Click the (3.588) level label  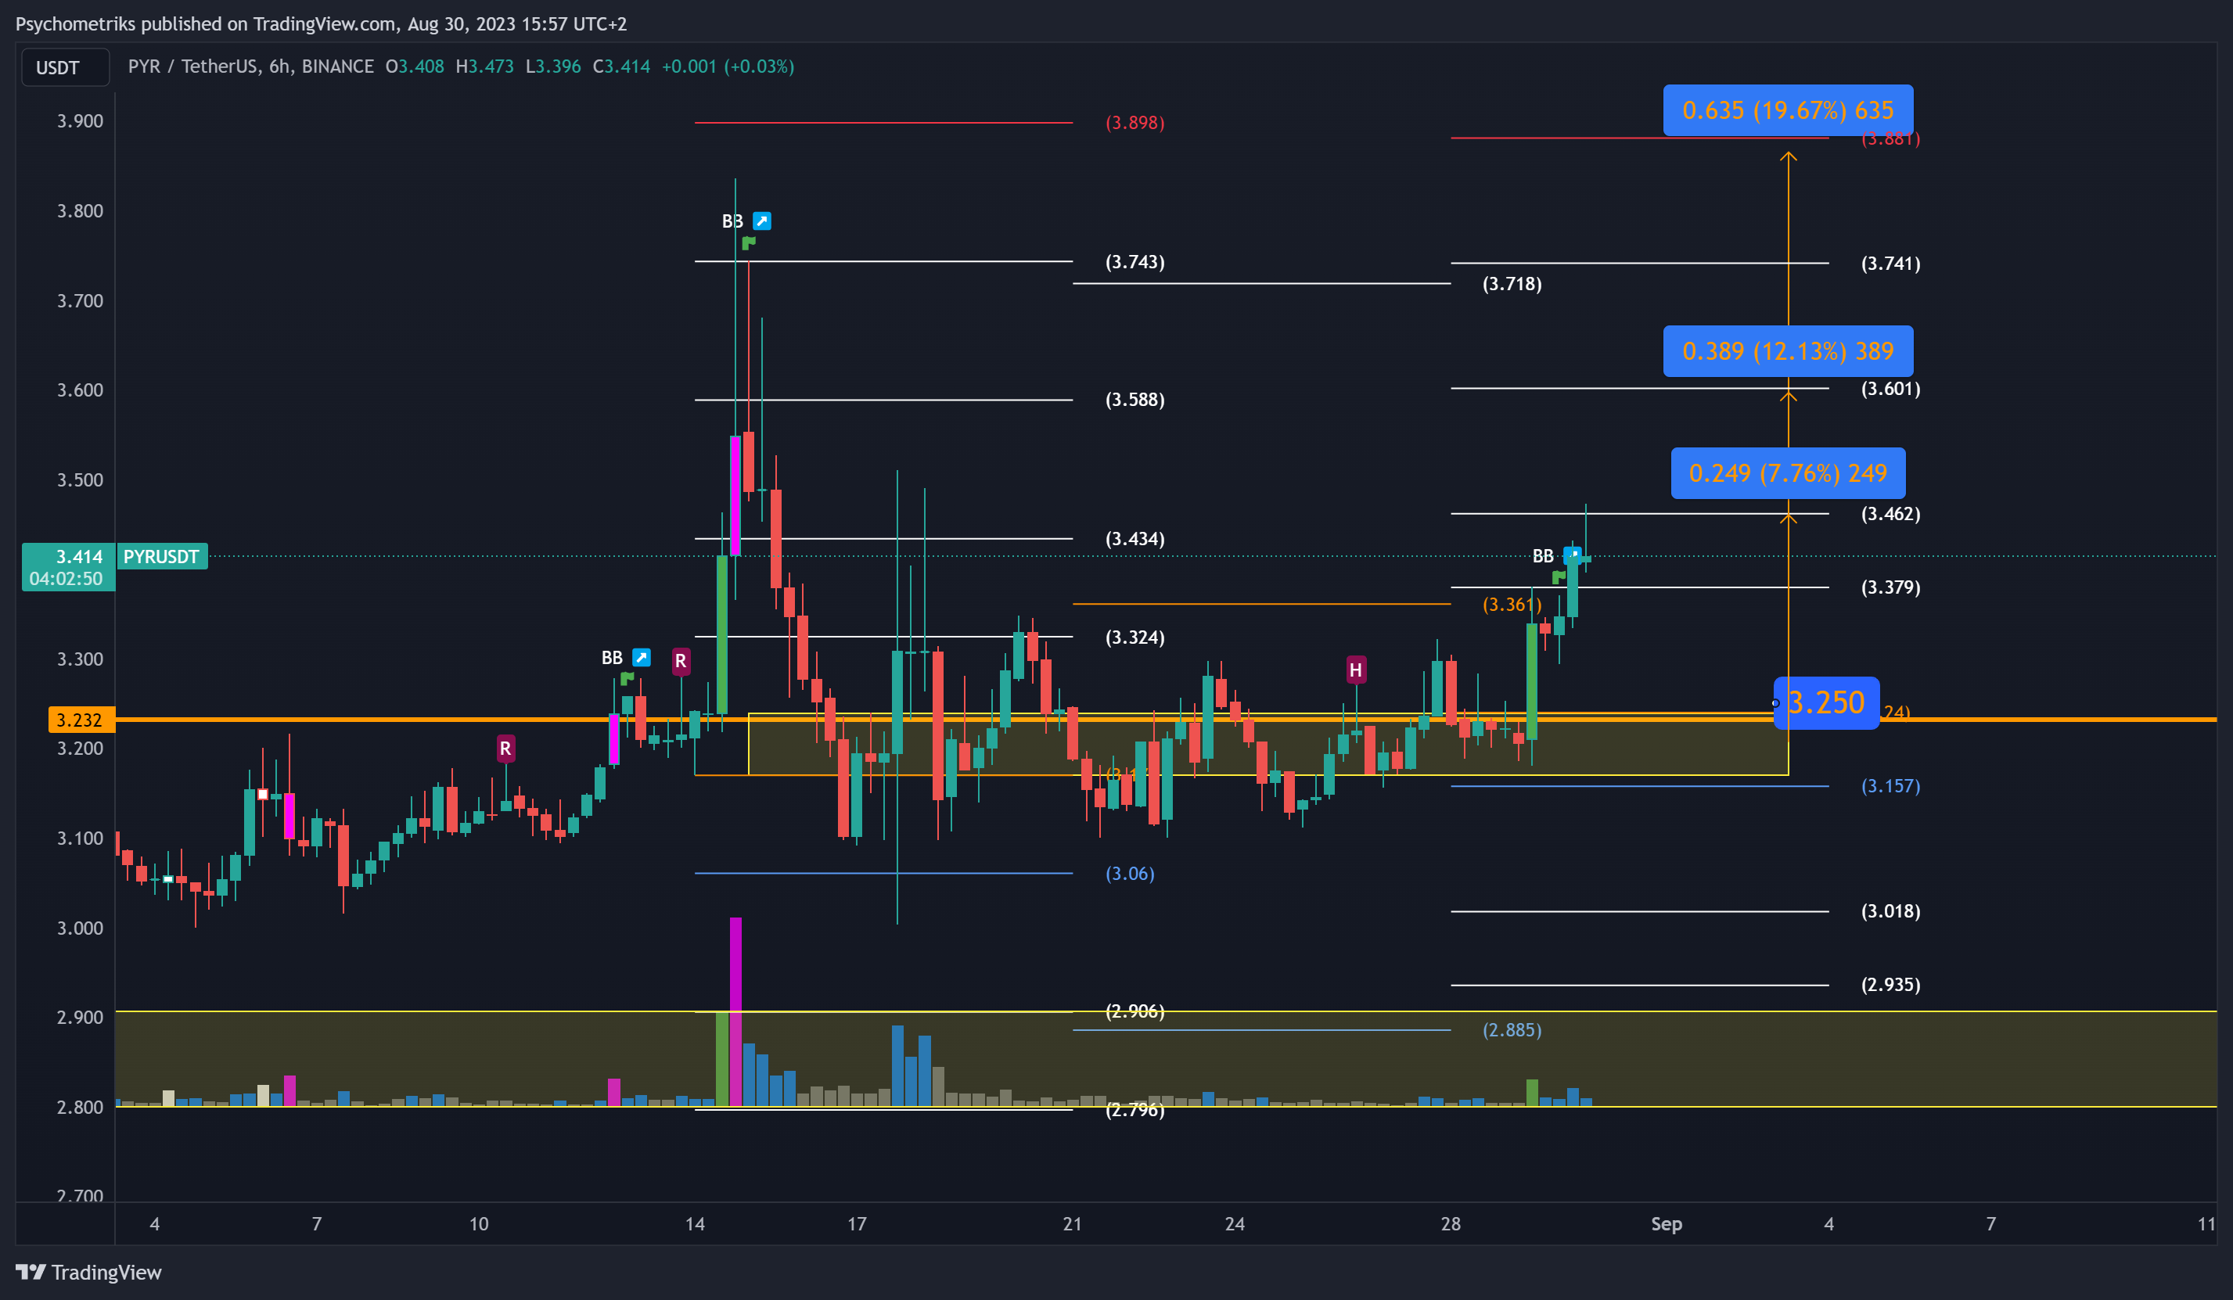click(x=1135, y=400)
